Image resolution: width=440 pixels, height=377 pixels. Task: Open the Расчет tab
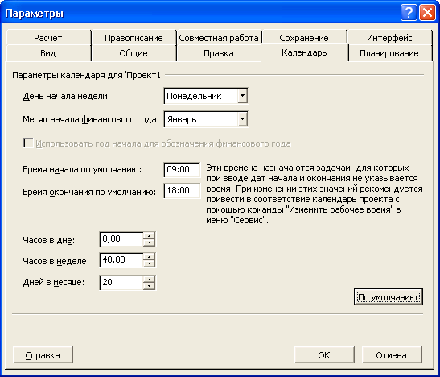tap(48, 38)
